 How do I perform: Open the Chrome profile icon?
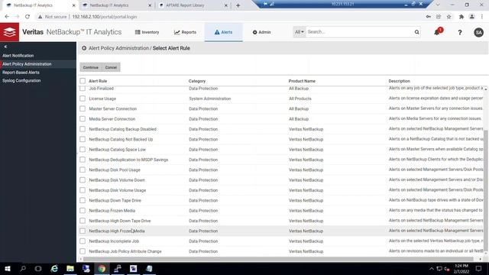472,17
